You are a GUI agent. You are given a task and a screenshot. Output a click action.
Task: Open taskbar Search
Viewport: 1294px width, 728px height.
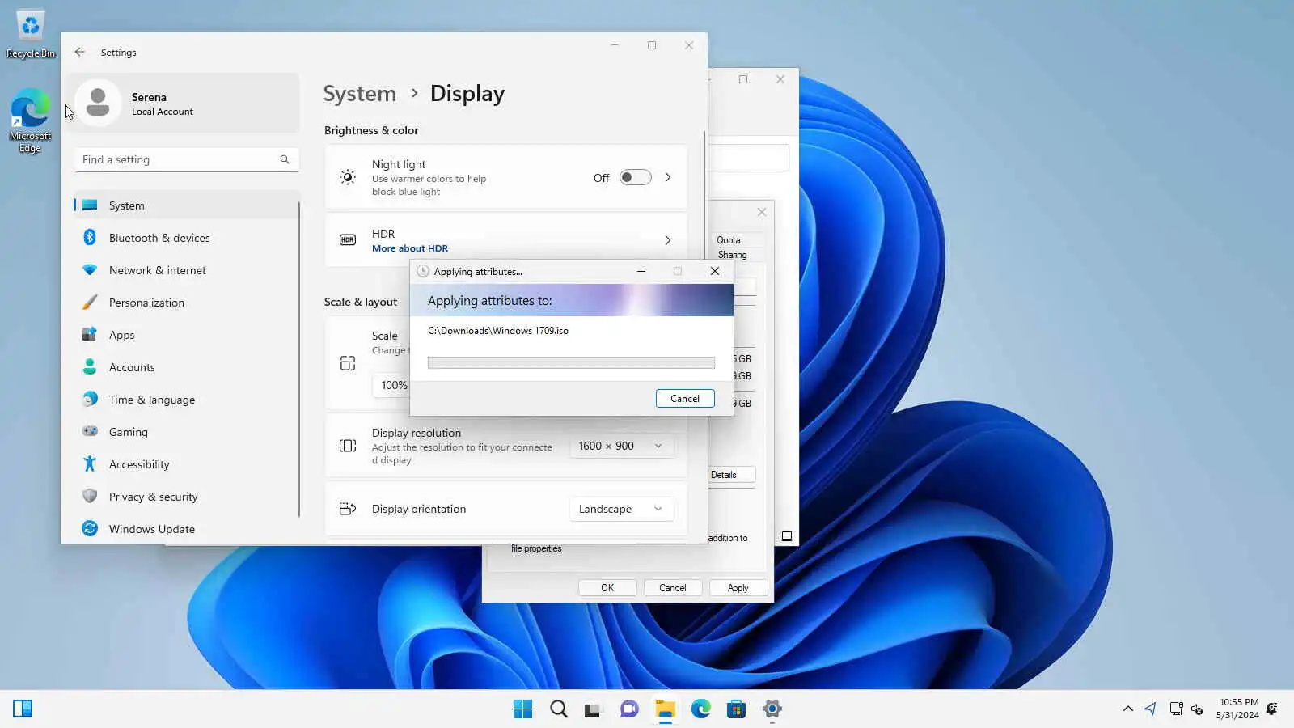(x=559, y=709)
